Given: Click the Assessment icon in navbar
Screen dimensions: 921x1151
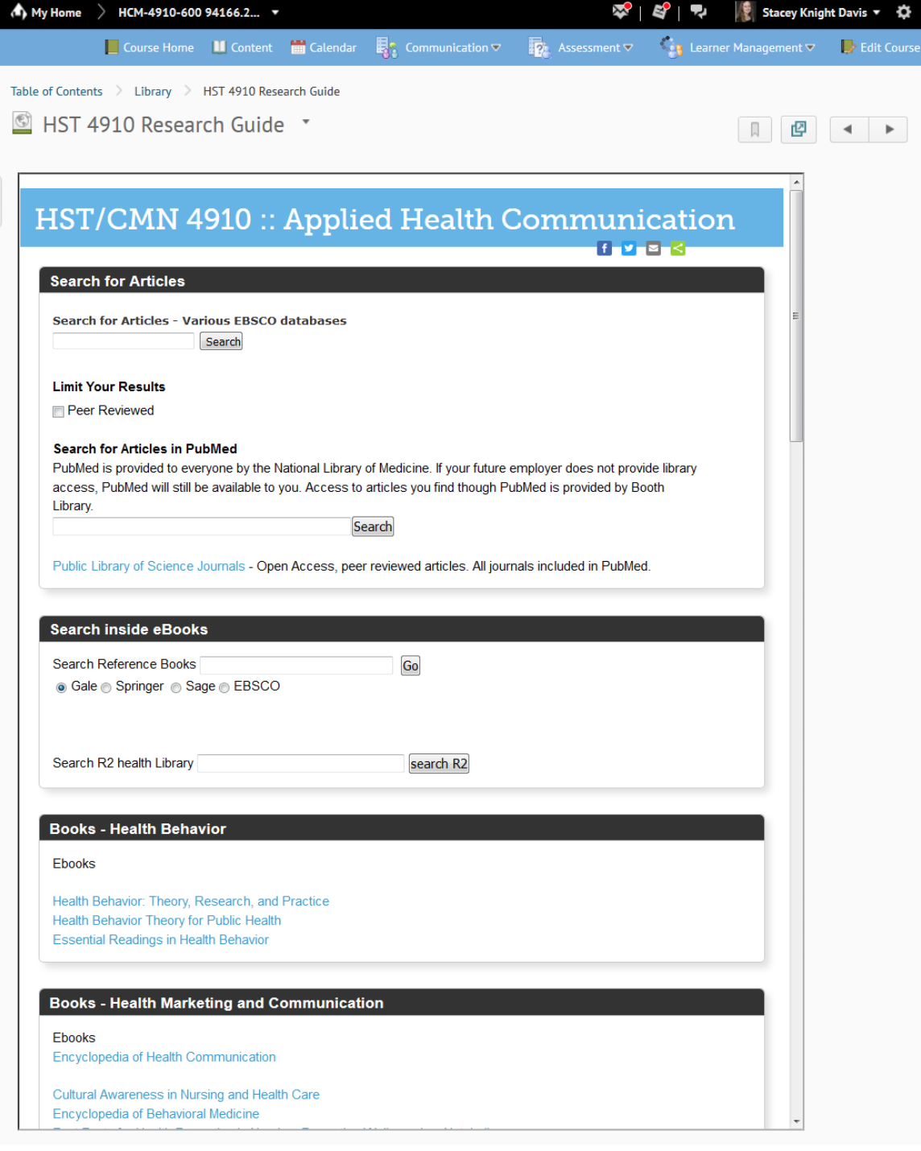Looking at the screenshot, I should (539, 47).
